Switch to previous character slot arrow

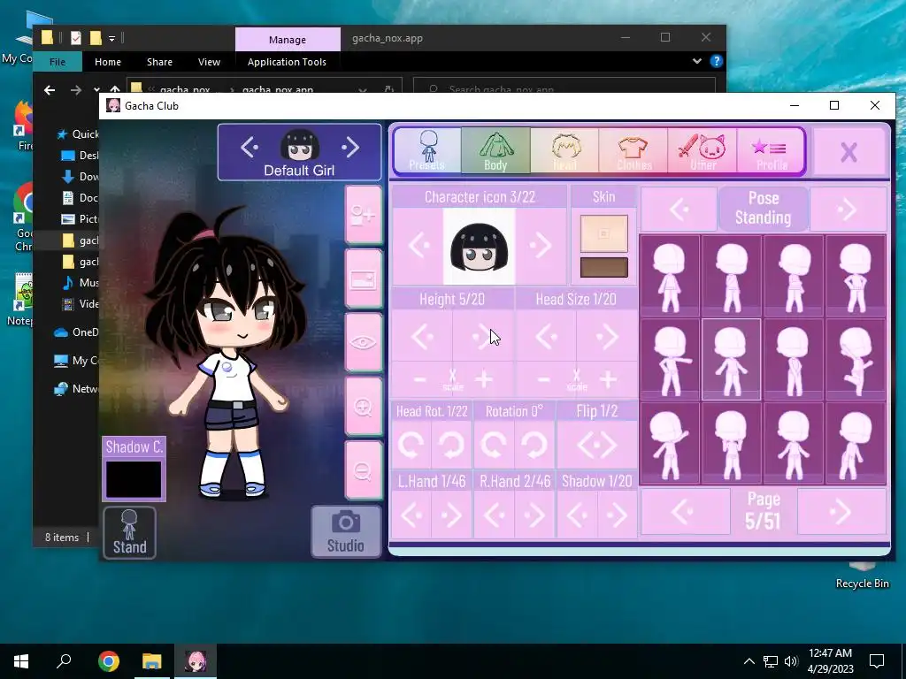coord(250,148)
